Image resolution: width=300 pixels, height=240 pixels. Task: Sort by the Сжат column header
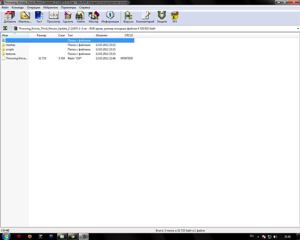click(56, 35)
